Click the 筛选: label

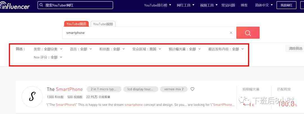[21, 49]
